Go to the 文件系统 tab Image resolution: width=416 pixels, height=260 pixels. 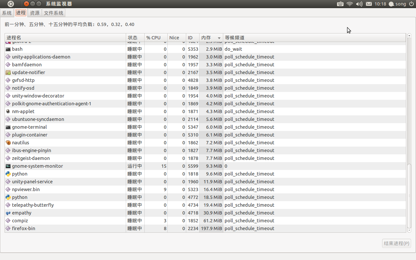pyautogui.click(x=54, y=13)
